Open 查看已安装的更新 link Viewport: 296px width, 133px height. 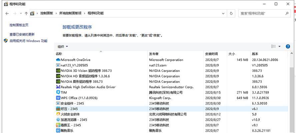22,35
